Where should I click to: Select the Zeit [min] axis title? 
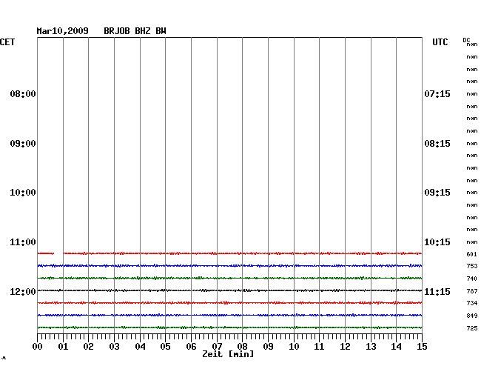(228, 354)
